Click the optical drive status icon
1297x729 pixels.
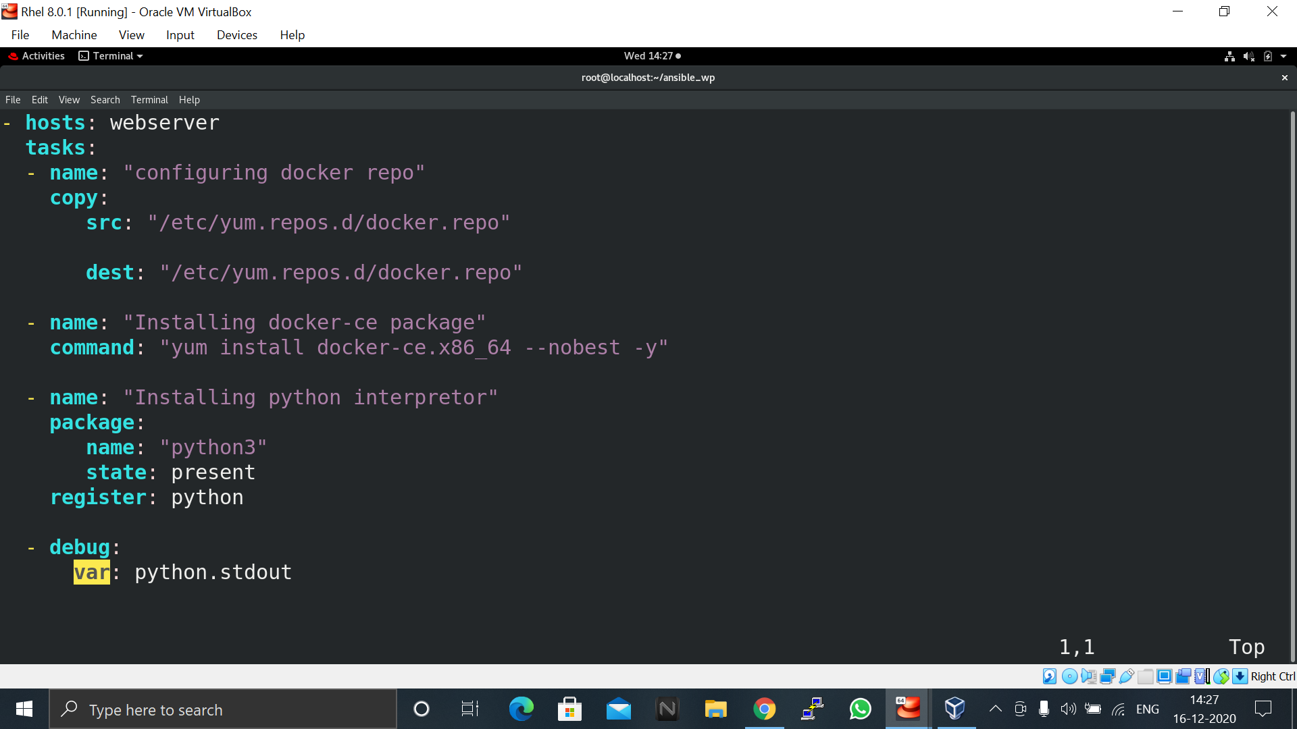tap(1069, 676)
